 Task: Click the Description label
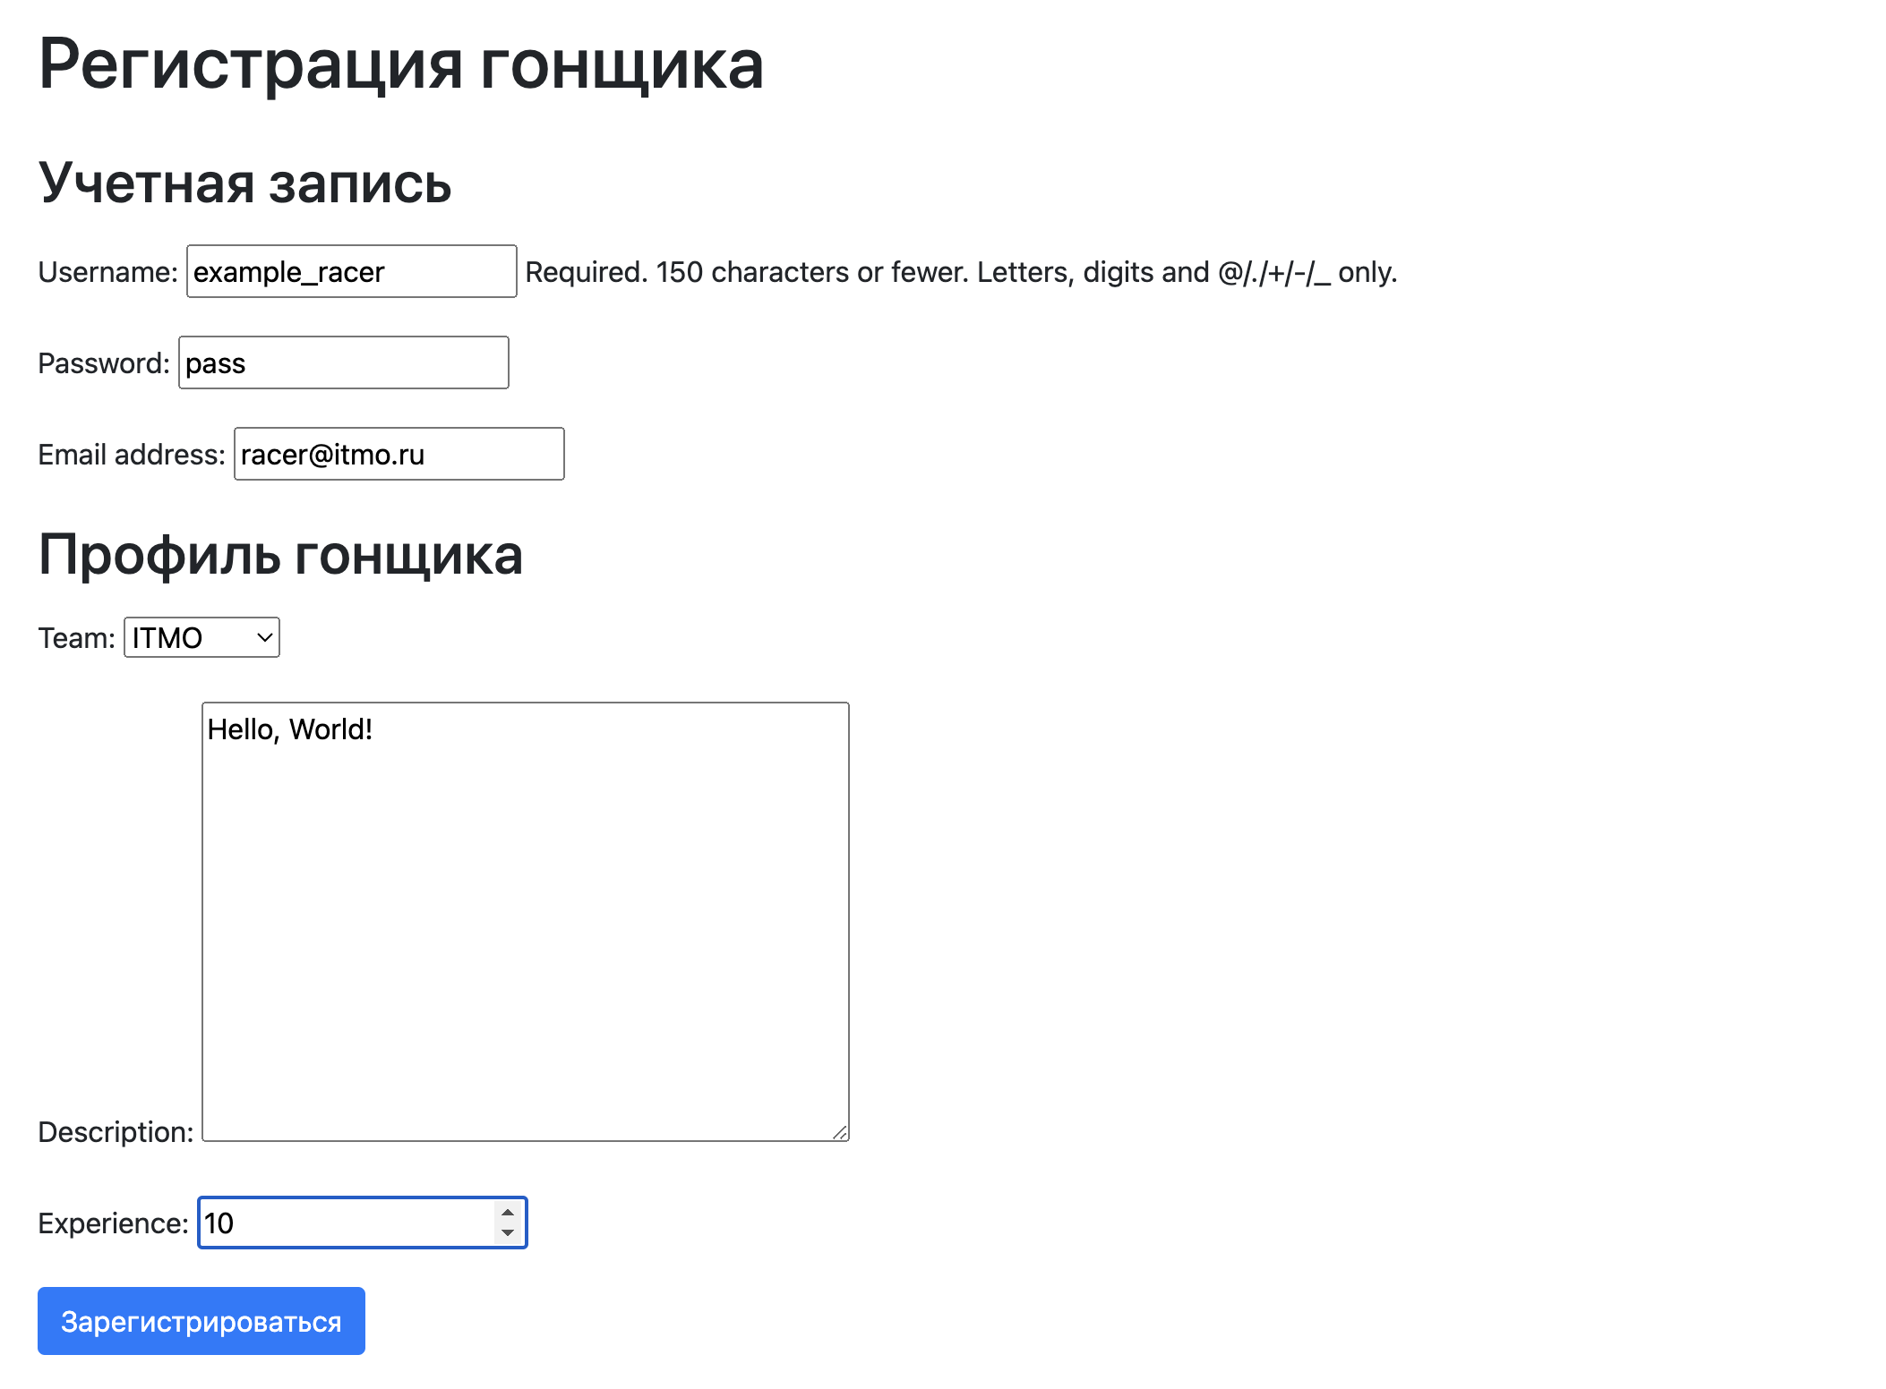[x=116, y=1132]
